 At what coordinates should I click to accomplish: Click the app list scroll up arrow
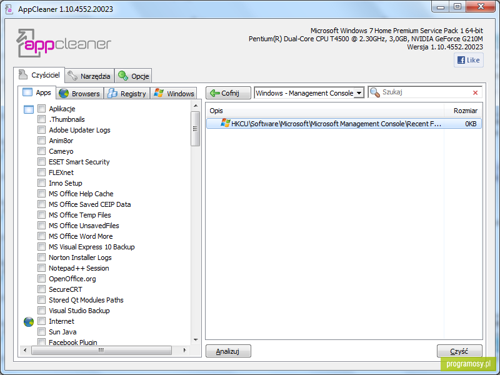point(196,106)
